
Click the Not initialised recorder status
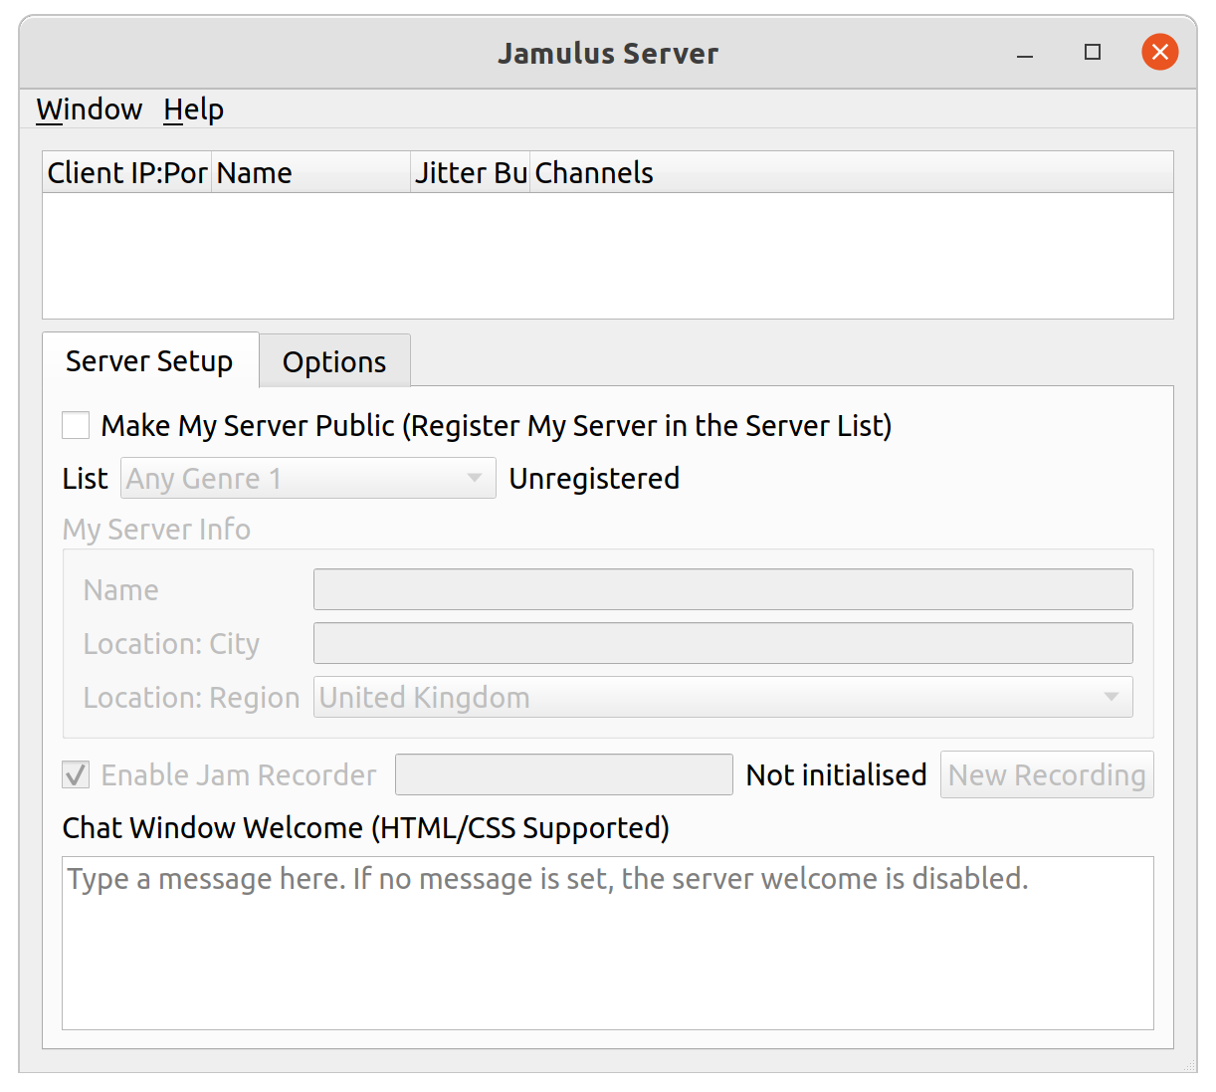click(x=836, y=774)
